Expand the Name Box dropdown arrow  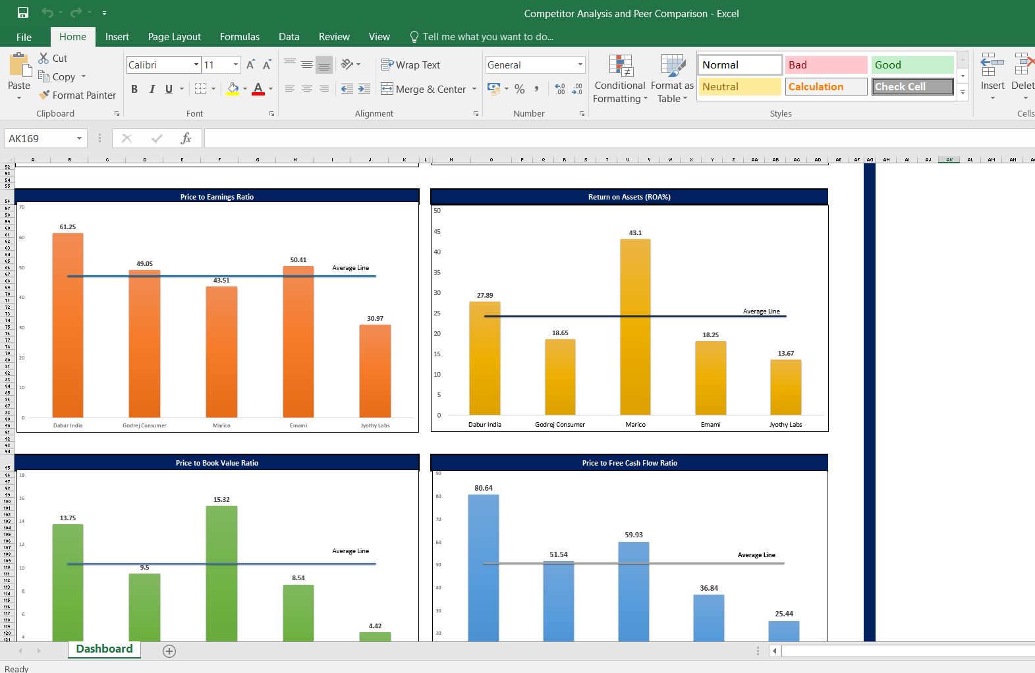(79, 138)
